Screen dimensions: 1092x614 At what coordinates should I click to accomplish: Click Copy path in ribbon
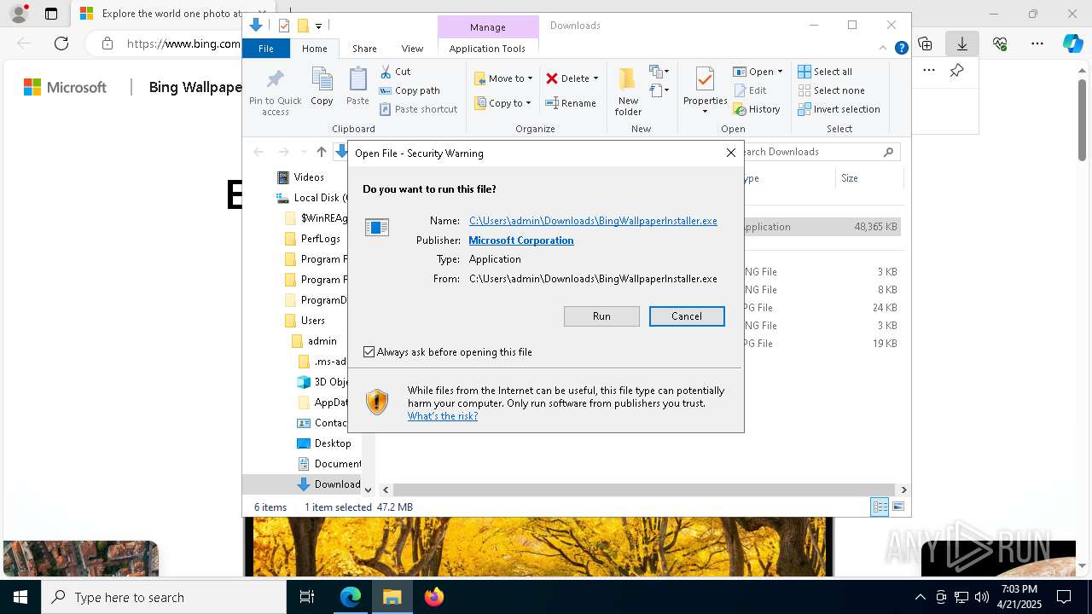click(x=409, y=90)
